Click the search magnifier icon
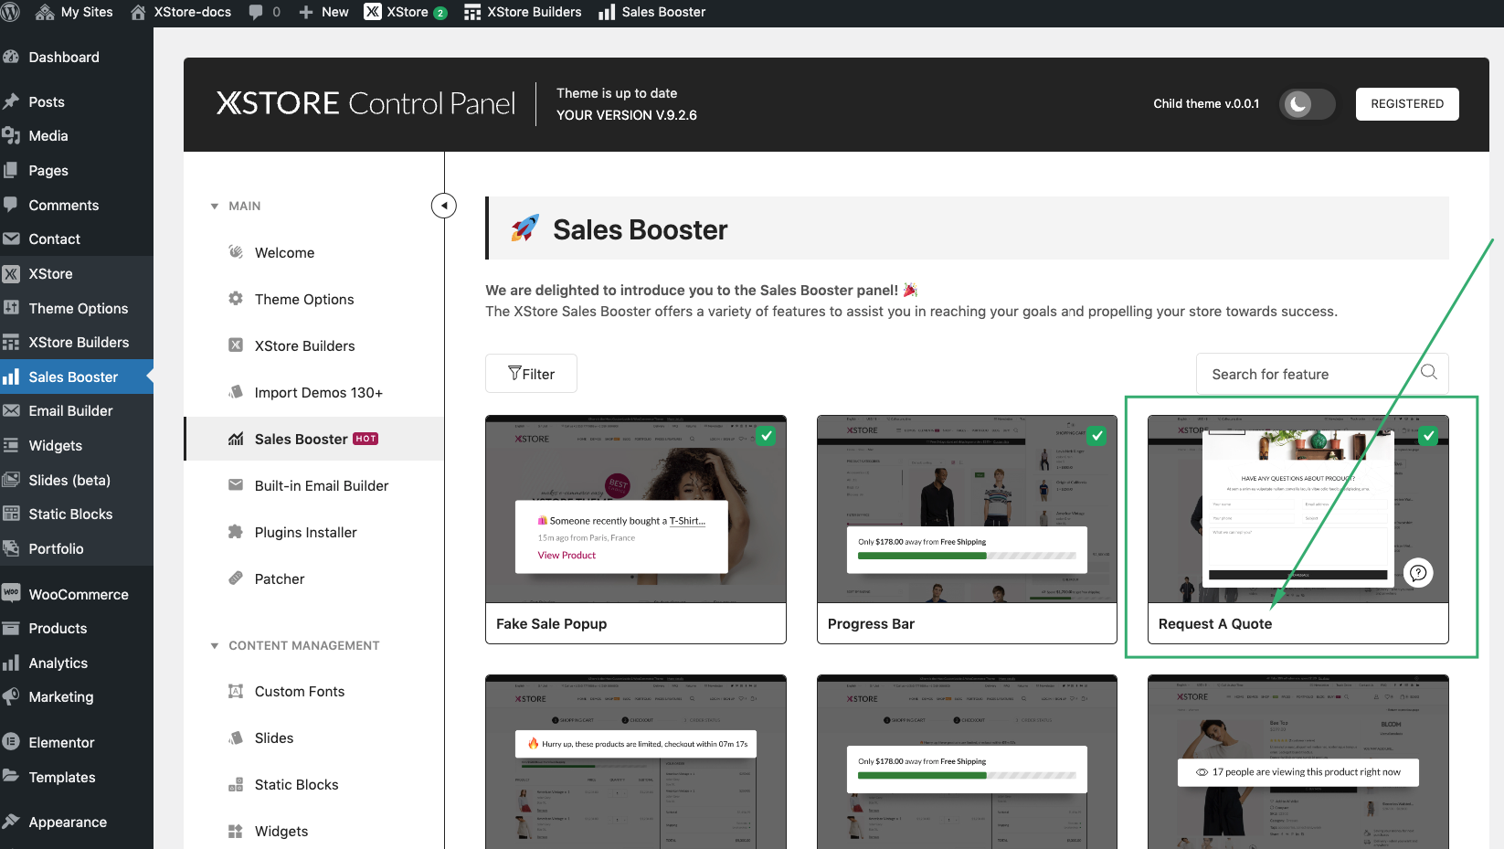Screen dimensions: 1504x849 point(1429,372)
